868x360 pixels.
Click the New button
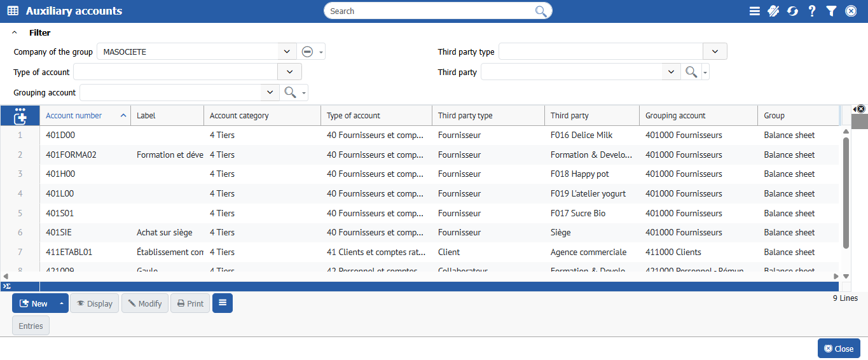tap(34, 303)
